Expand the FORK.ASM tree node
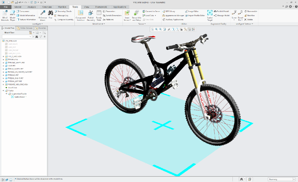The width and height of the screenshot is (298, 182). pyautogui.click(x=3, y=60)
